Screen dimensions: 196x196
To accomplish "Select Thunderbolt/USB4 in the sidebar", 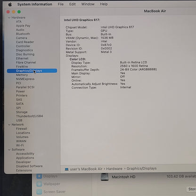I will [29, 116].
